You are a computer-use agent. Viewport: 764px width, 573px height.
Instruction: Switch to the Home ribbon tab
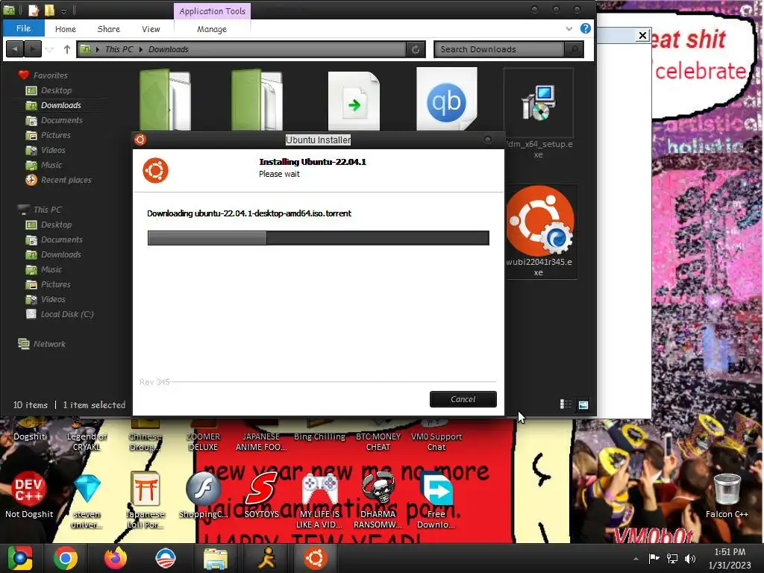66,29
